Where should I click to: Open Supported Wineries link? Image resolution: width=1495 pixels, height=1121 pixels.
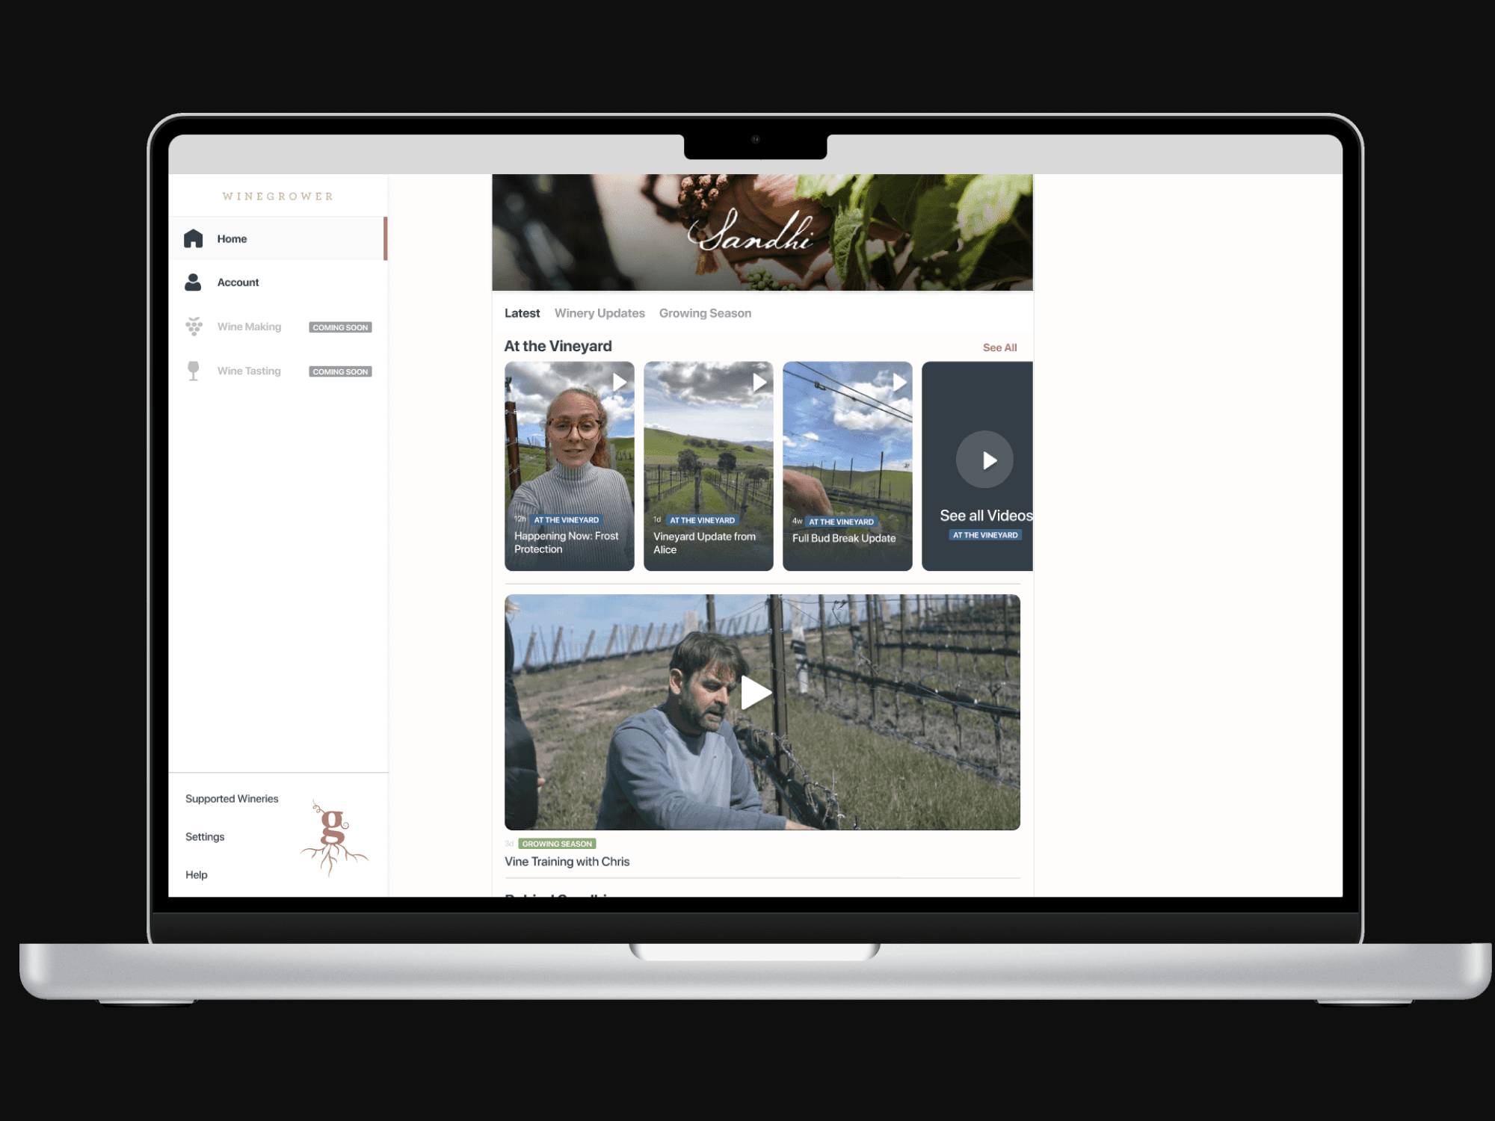[232, 799]
